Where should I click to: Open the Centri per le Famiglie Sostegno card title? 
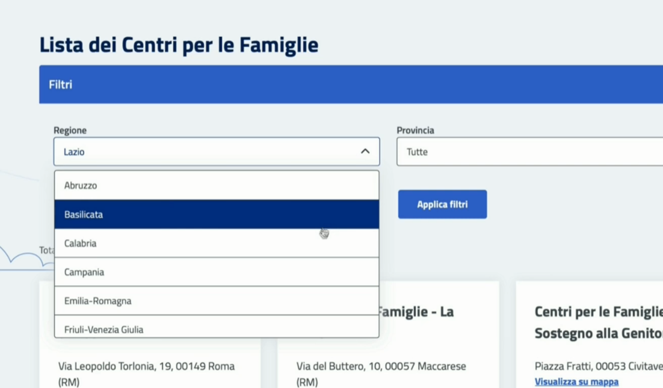598,322
